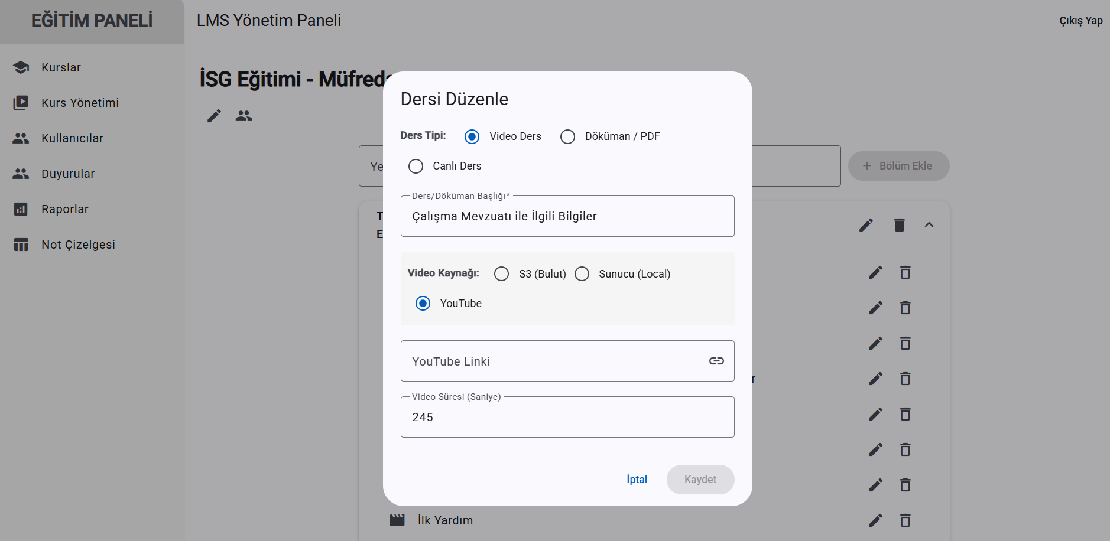Collapse the section with chevron up arrow
Image resolution: width=1110 pixels, height=541 pixels.
point(929,225)
